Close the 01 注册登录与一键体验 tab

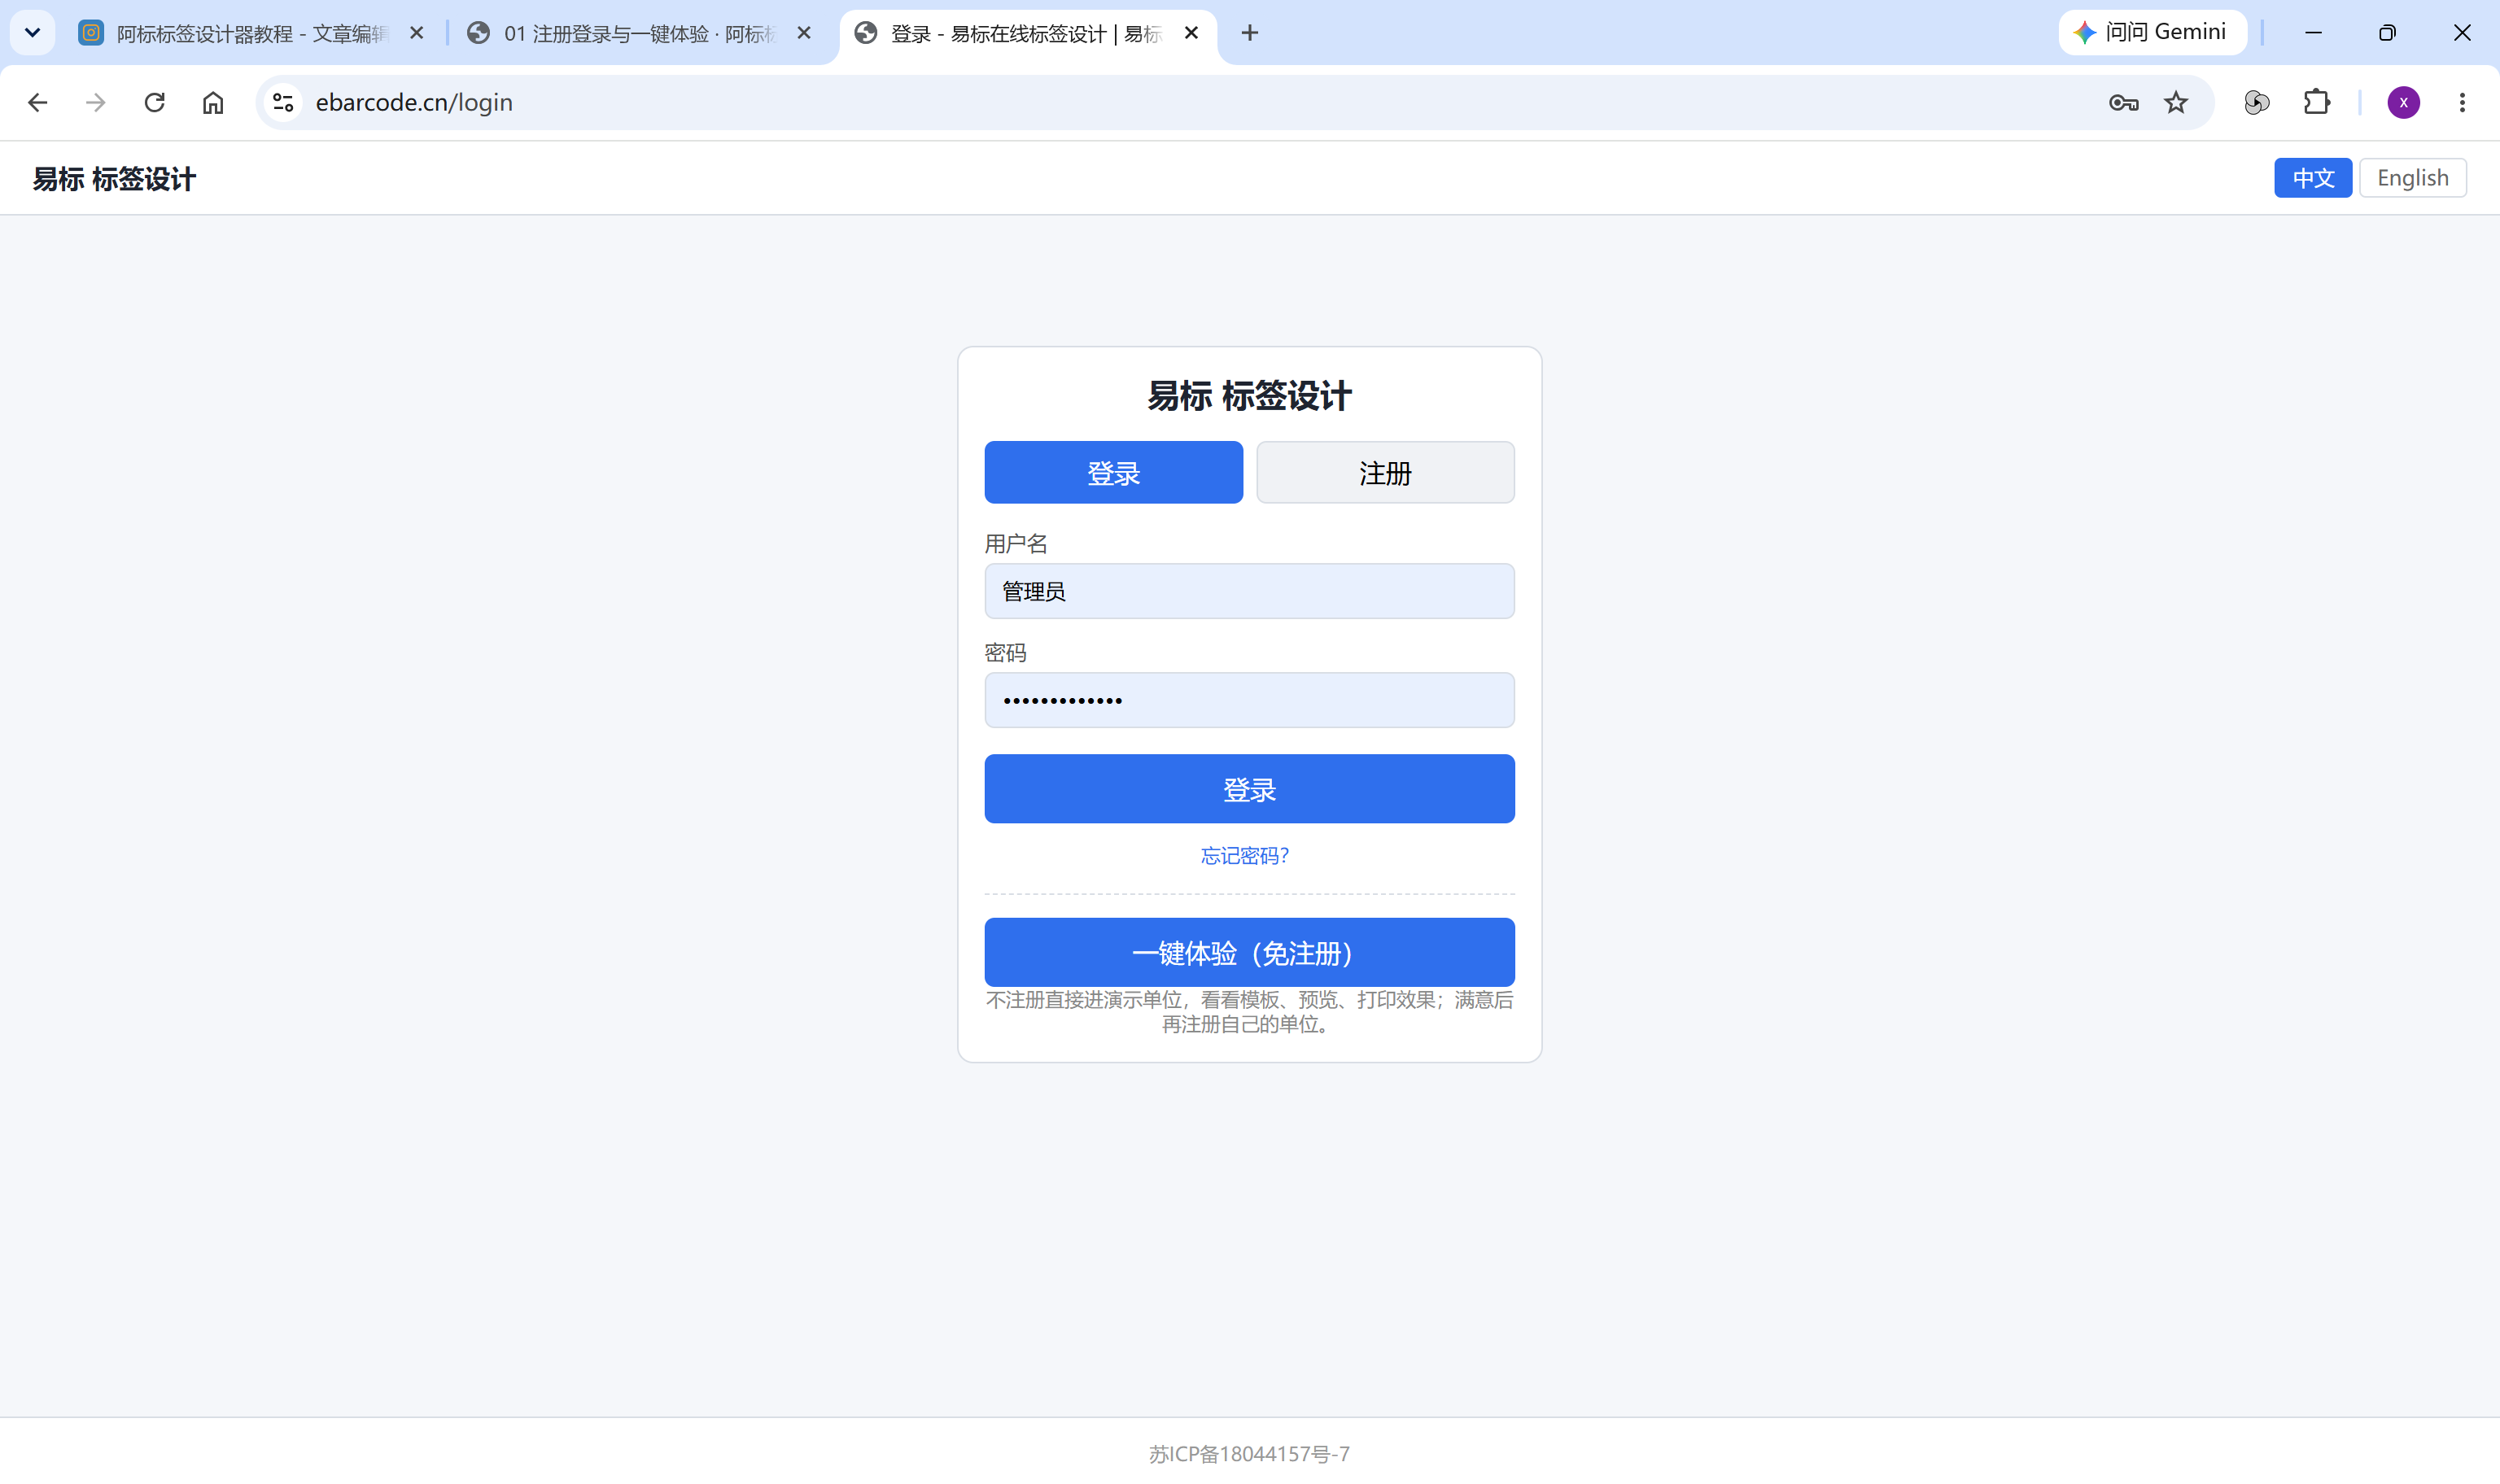pos(804,33)
